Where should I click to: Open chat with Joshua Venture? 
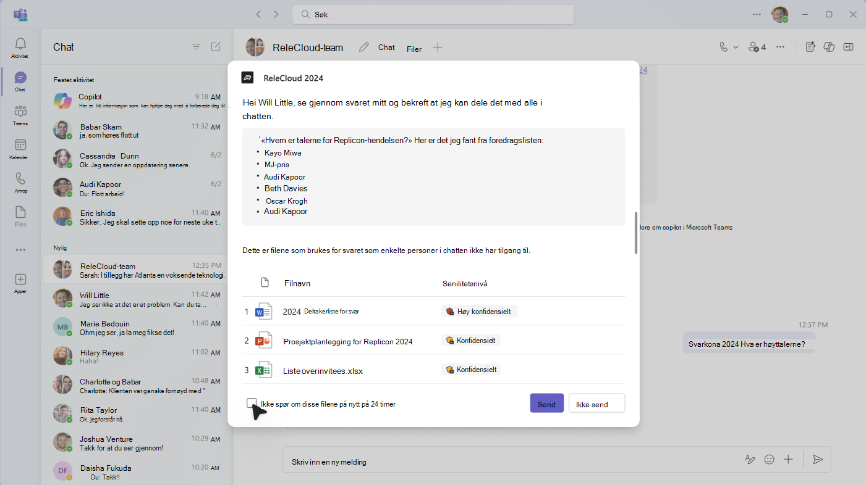pyautogui.click(x=138, y=442)
